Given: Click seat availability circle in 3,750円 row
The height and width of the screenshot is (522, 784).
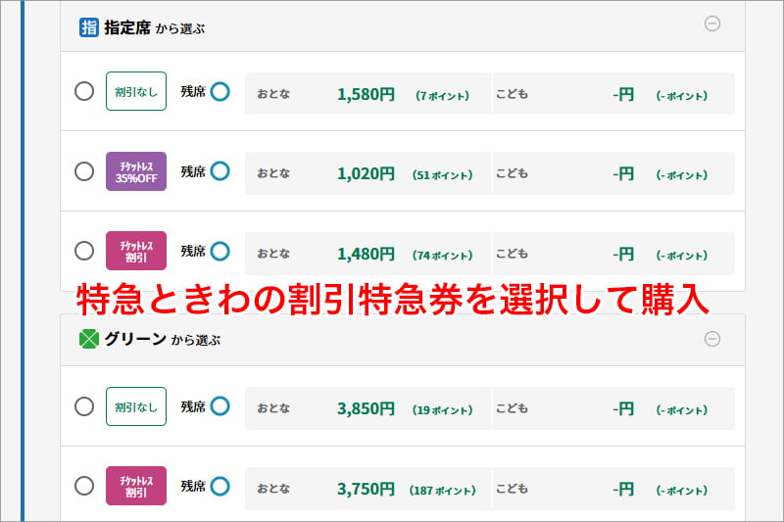Looking at the screenshot, I should point(220,486).
